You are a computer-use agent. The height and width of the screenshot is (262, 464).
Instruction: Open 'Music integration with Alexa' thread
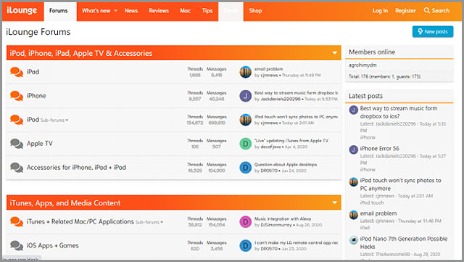pyautogui.click(x=283, y=218)
